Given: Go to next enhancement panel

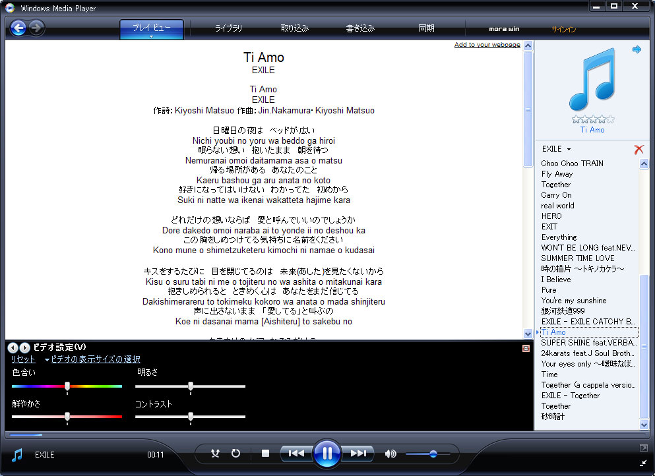Looking at the screenshot, I should 24,347.
